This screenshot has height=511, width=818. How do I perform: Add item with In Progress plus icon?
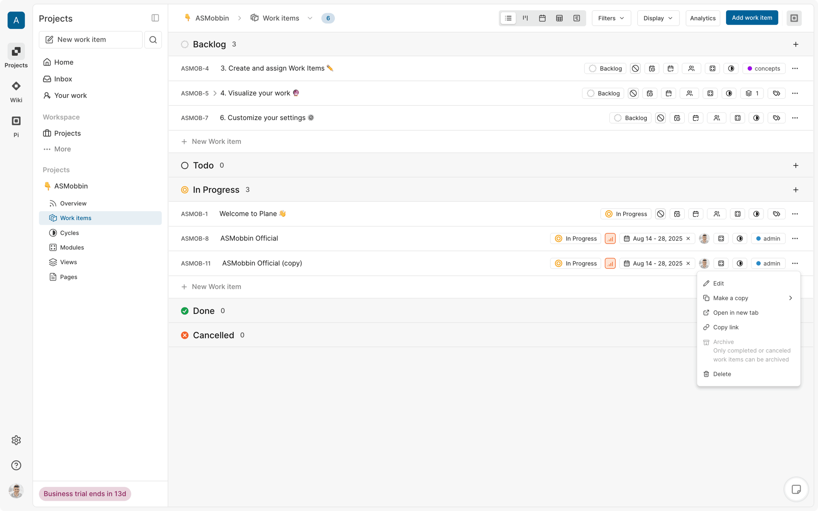click(795, 190)
